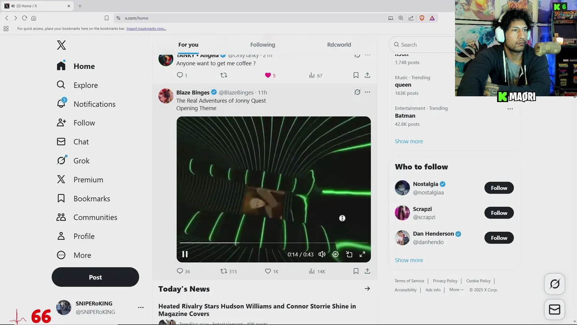Like the Blaze Binges post with 1K likes
The height and width of the screenshot is (325, 577).
[271, 271]
